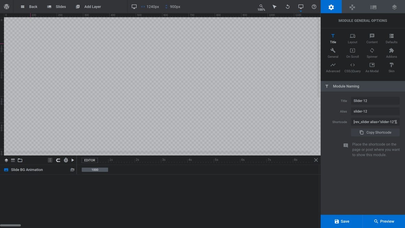The image size is (405, 228).
Task: Click the Slide BG Animation image icon
Action: [x=72, y=170]
